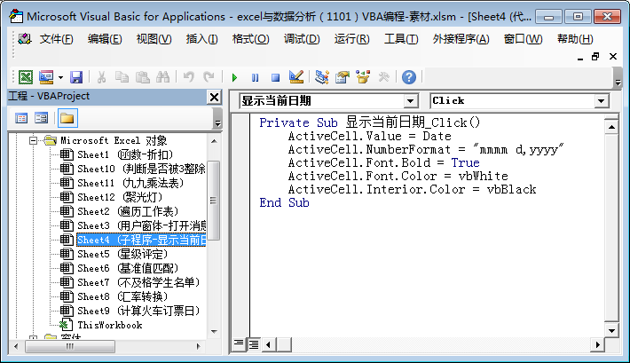This screenshot has width=630, height=363.
Task: Click code window scroll-down arrow
Action: [x=611, y=331]
